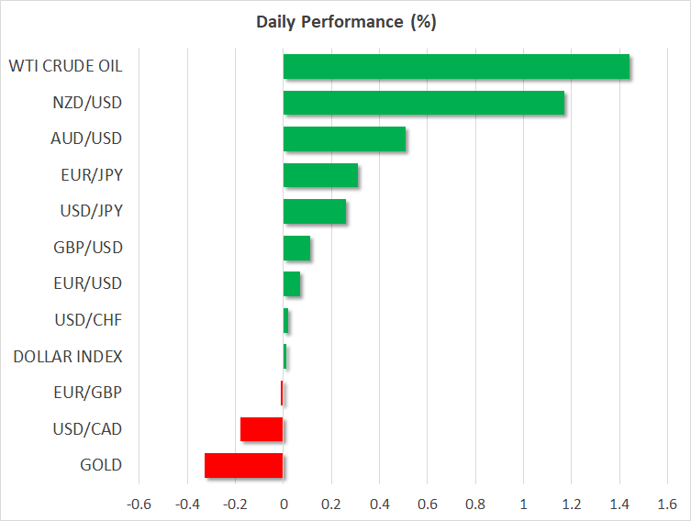Click the USD/JPY performance bar
Screen dimensions: 691x521
[x=315, y=212]
